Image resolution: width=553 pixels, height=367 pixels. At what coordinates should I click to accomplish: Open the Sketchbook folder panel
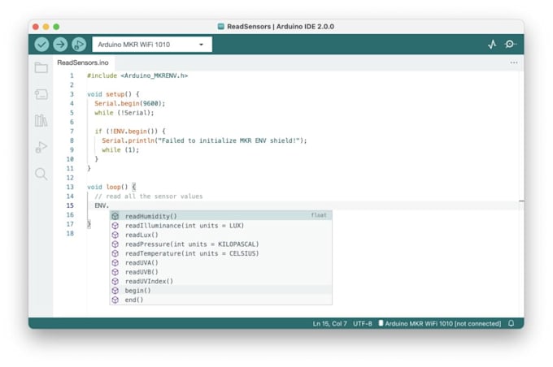click(41, 67)
